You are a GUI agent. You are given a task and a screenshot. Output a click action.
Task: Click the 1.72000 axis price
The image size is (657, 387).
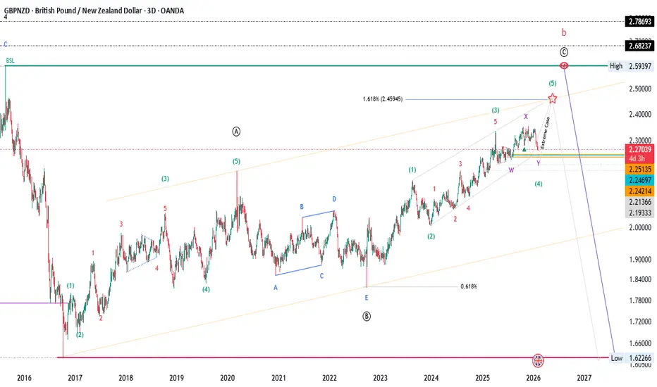coord(640,322)
